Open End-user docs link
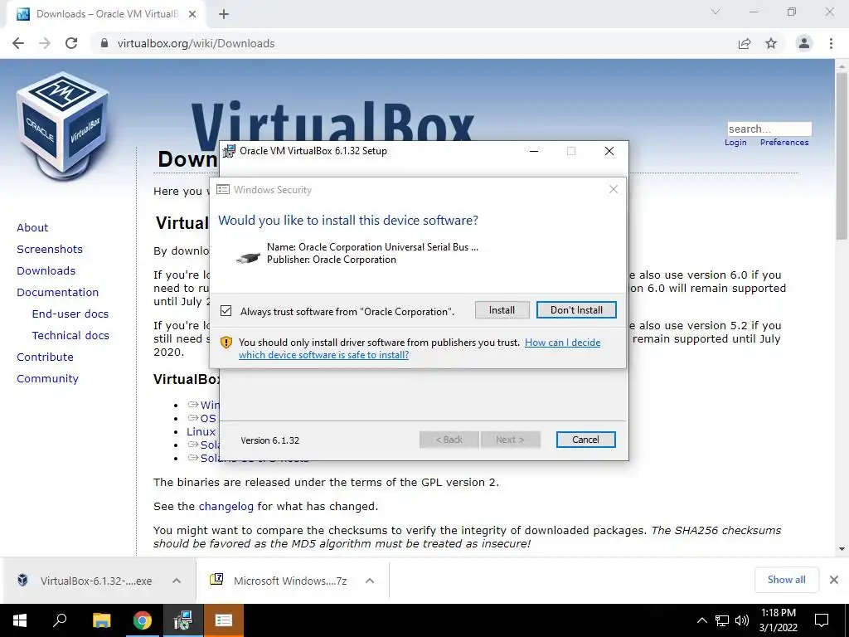The width and height of the screenshot is (849, 637). [x=70, y=314]
